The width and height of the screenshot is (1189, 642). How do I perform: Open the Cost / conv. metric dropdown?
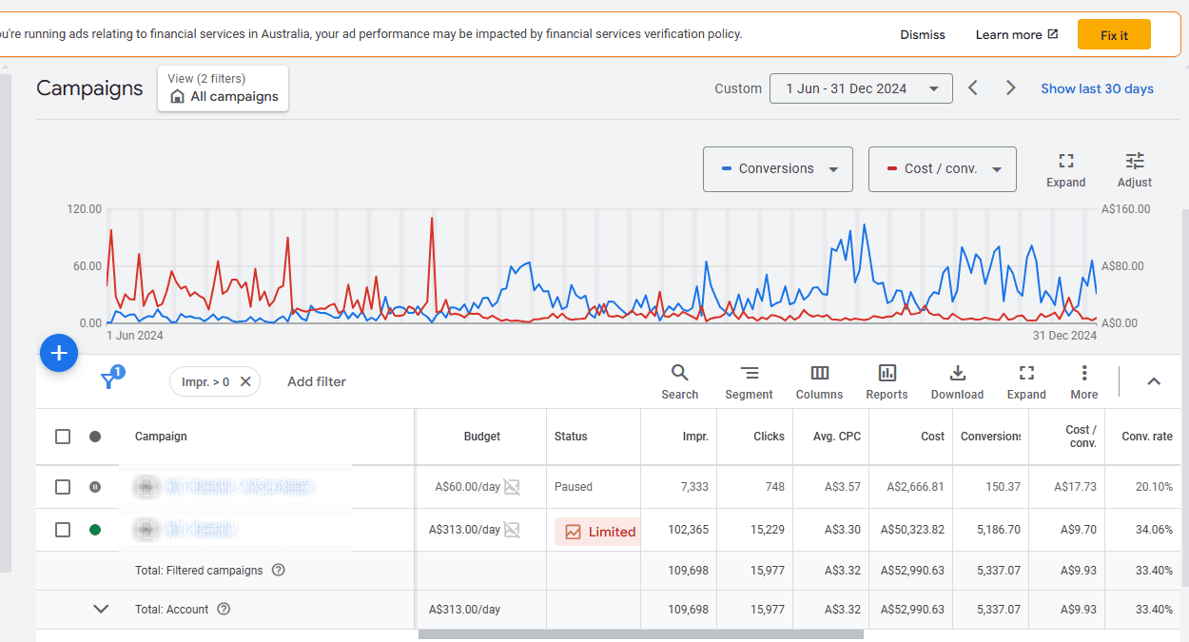point(943,169)
